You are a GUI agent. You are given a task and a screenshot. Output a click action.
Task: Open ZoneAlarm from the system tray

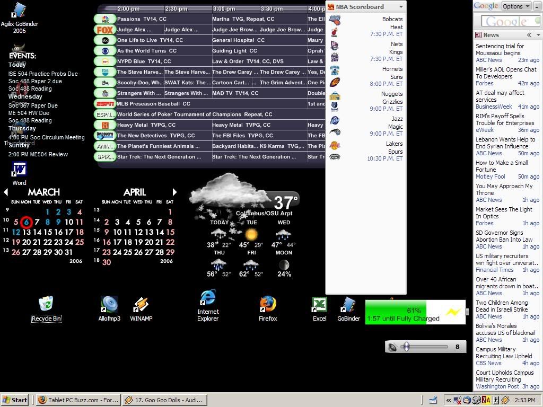click(486, 401)
